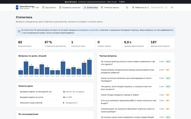Open Учётные записи section

[110, 7]
